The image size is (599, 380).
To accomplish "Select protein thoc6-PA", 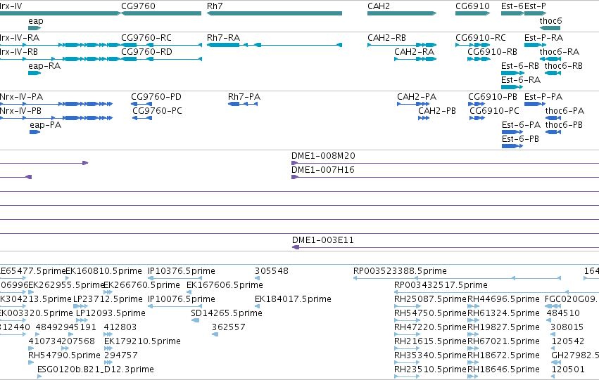I will [553, 118].
